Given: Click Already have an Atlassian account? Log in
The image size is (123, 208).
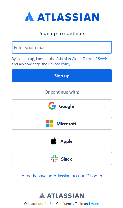Looking at the screenshot, I should [x=62, y=176].
